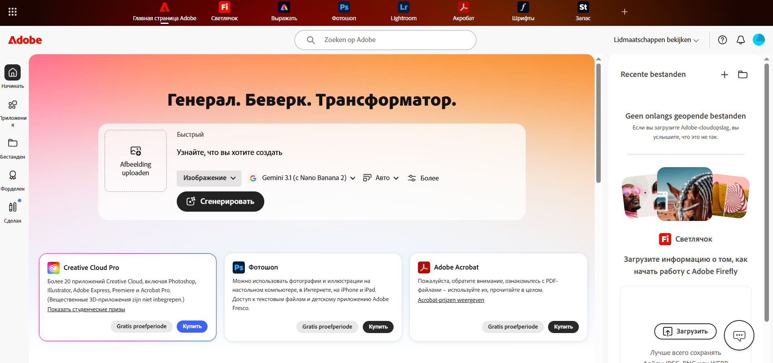Add new file with plus icon

tap(725, 74)
